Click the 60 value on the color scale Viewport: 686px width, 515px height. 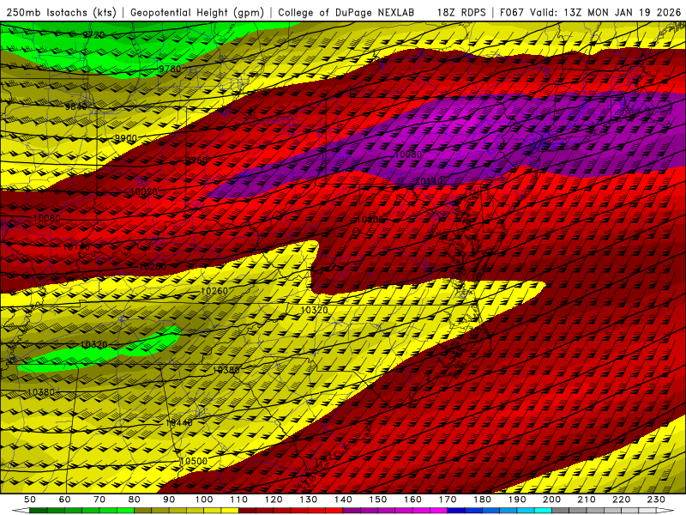pos(64,500)
